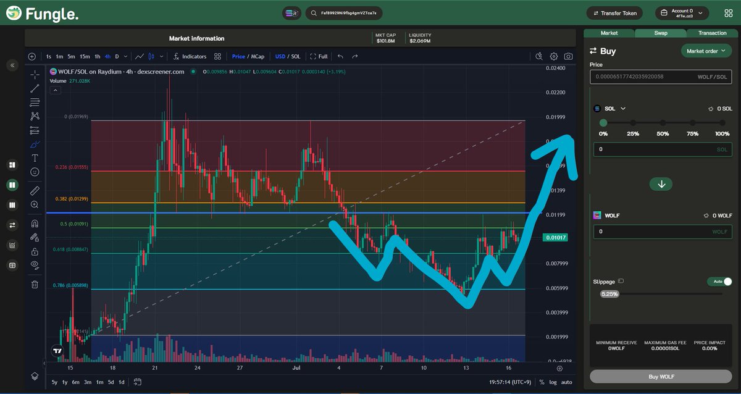Switch chart interval to 1s
The image size is (741, 394).
coord(49,56)
